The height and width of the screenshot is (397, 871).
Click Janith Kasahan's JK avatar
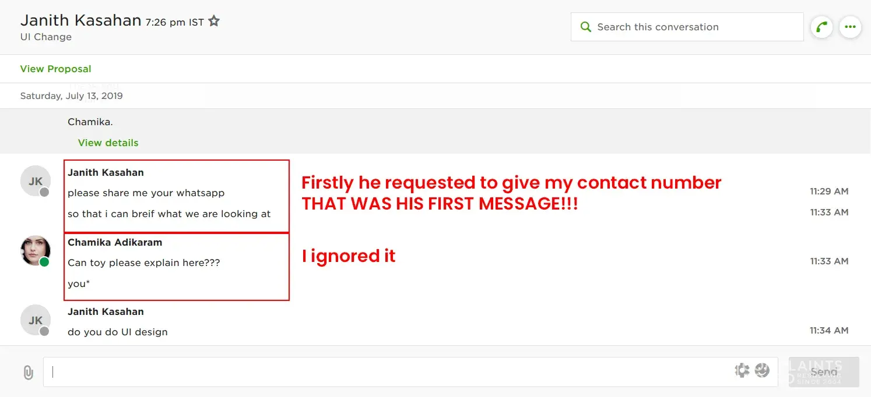click(x=36, y=181)
